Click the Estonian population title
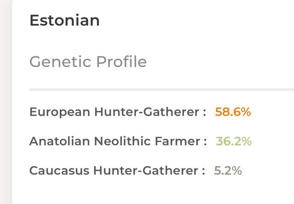Image resolution: width=294 pixels, height=204 pixels. click(x=64, y=20)
